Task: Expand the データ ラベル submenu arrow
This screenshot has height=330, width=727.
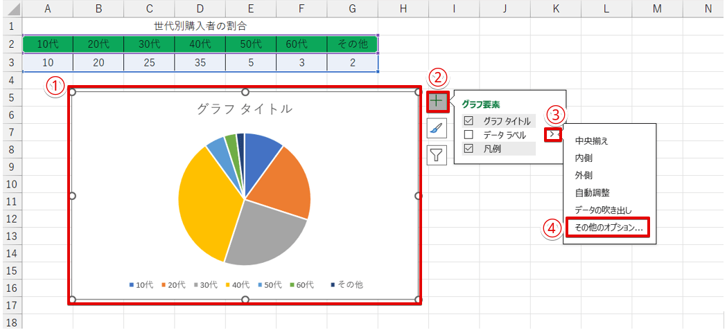Action: point(552,135)
